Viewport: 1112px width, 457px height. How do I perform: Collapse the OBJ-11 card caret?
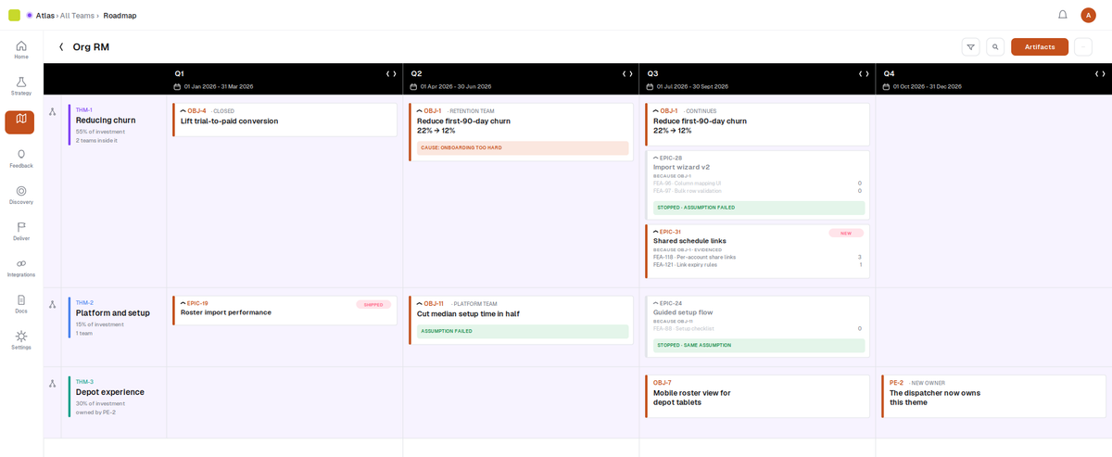tap(420, 303)
